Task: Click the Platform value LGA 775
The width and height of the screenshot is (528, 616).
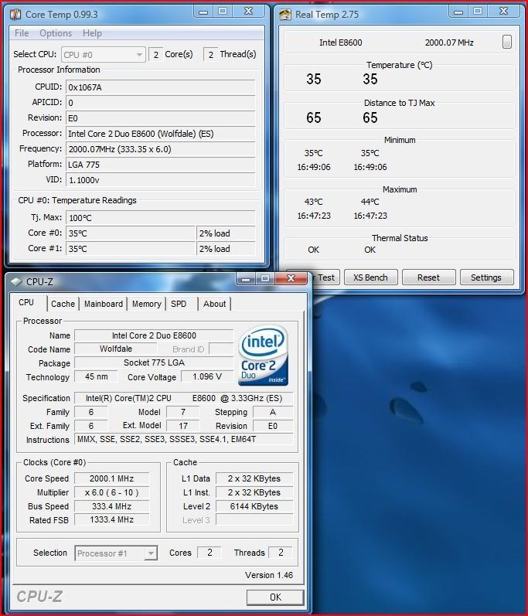Action: pos(160,165)
